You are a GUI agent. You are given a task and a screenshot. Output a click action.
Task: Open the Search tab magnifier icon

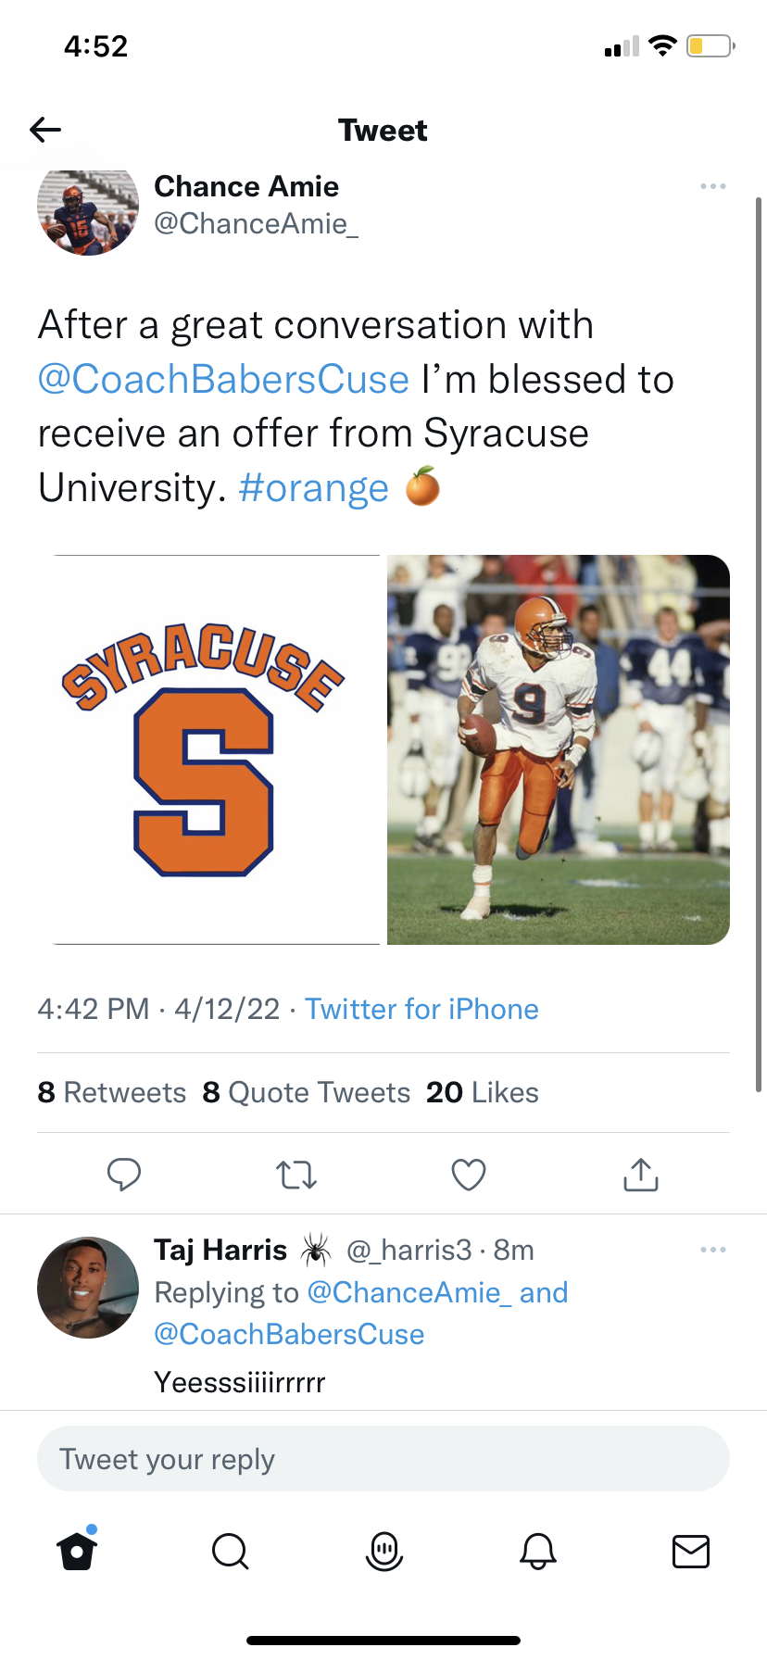point(230,1551)
